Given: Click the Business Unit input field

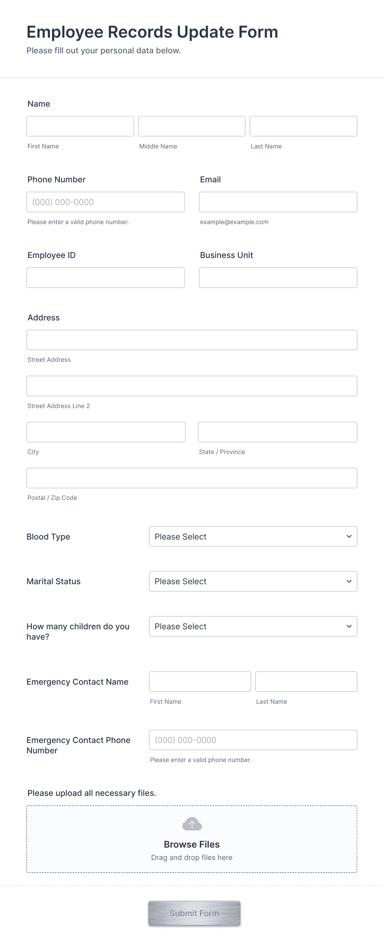Looking at the screenshot, I should [277, 277].
